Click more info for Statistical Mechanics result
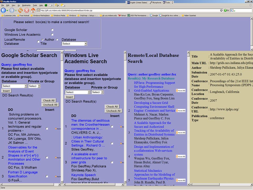The height and width of the screenshot is (190, 253). click(181, 180)
